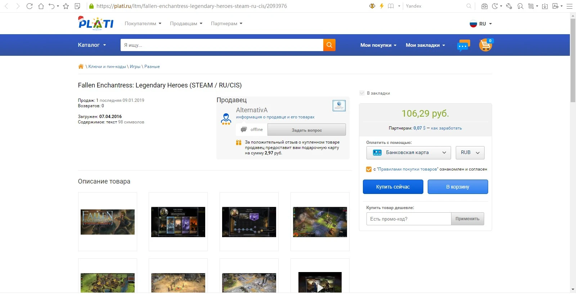Screen dimensions: 576x294
Task: Expand the translate options arrow
Action: pyautogui.click(x=562, y=6)
